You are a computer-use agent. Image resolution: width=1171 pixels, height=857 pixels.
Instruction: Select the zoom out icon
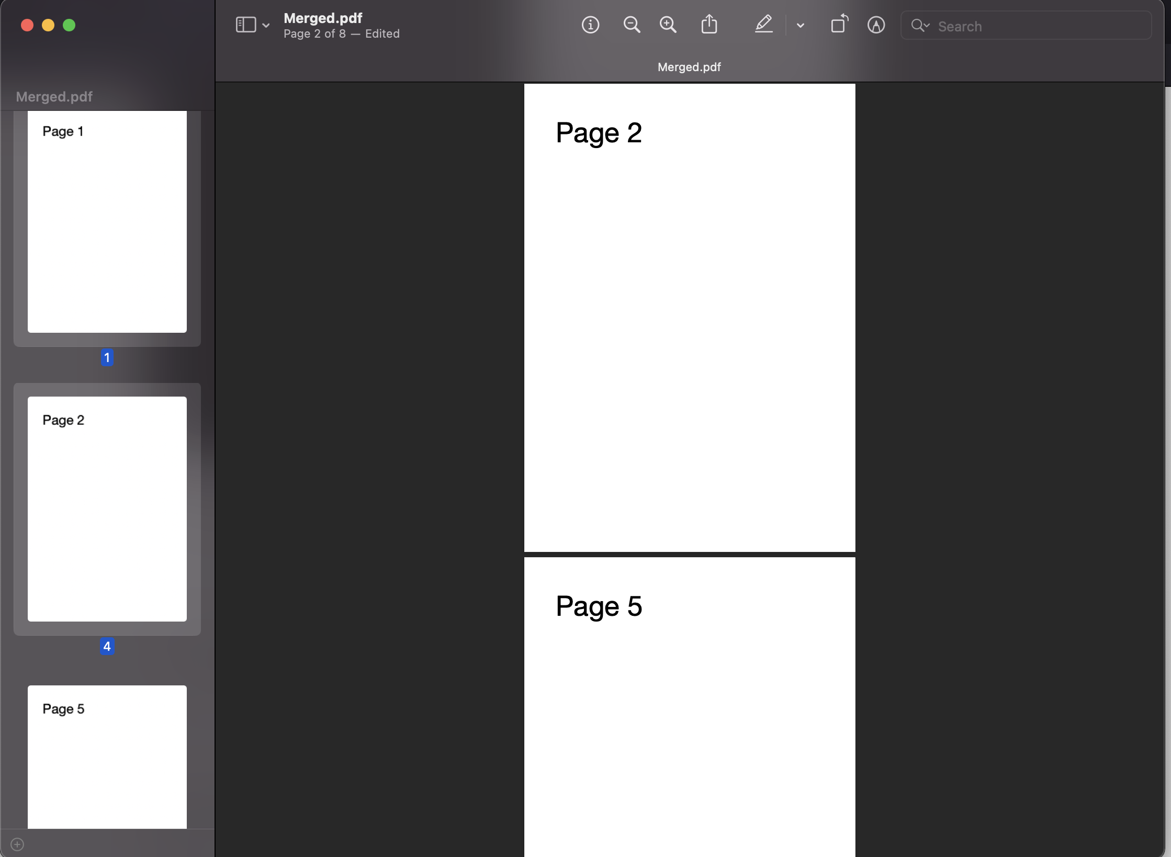(631, 25)
